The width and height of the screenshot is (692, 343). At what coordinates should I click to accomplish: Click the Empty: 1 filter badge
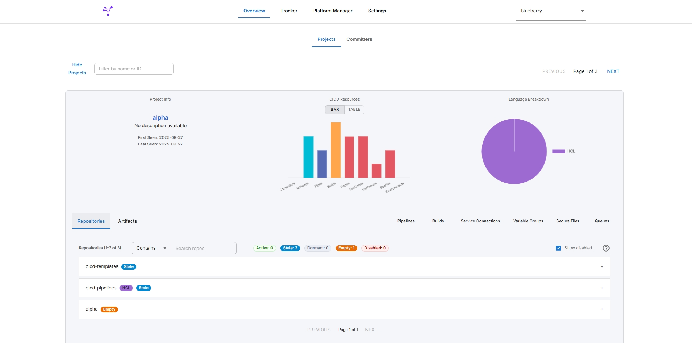pos(346,248)
